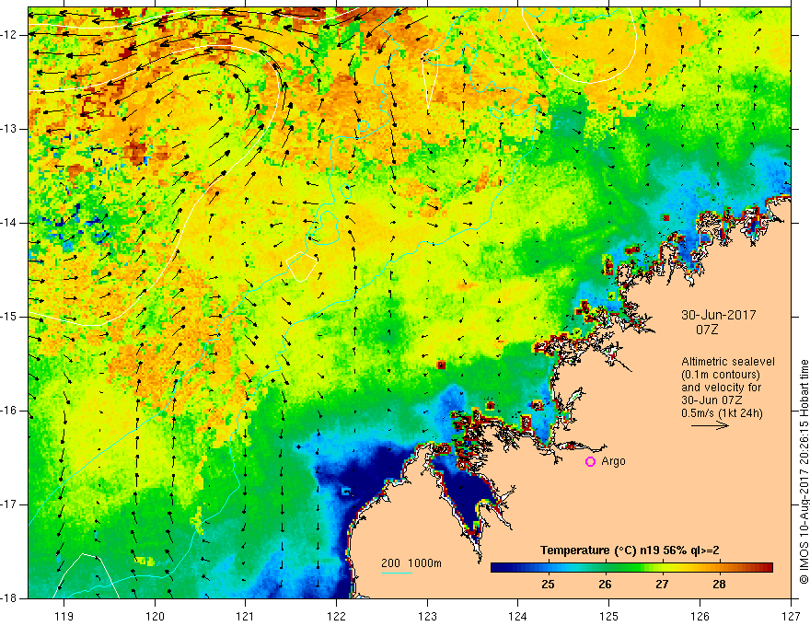810x626 pixels.
Task: Click longitude axis label 126
Action: (x=700, y=616)
